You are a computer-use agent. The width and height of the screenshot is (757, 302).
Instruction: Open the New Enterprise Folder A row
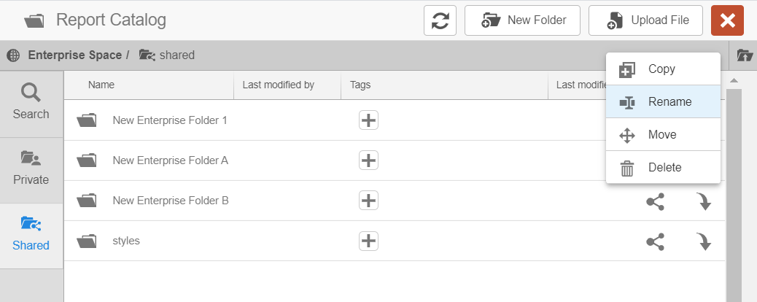[x=170, y=160]
